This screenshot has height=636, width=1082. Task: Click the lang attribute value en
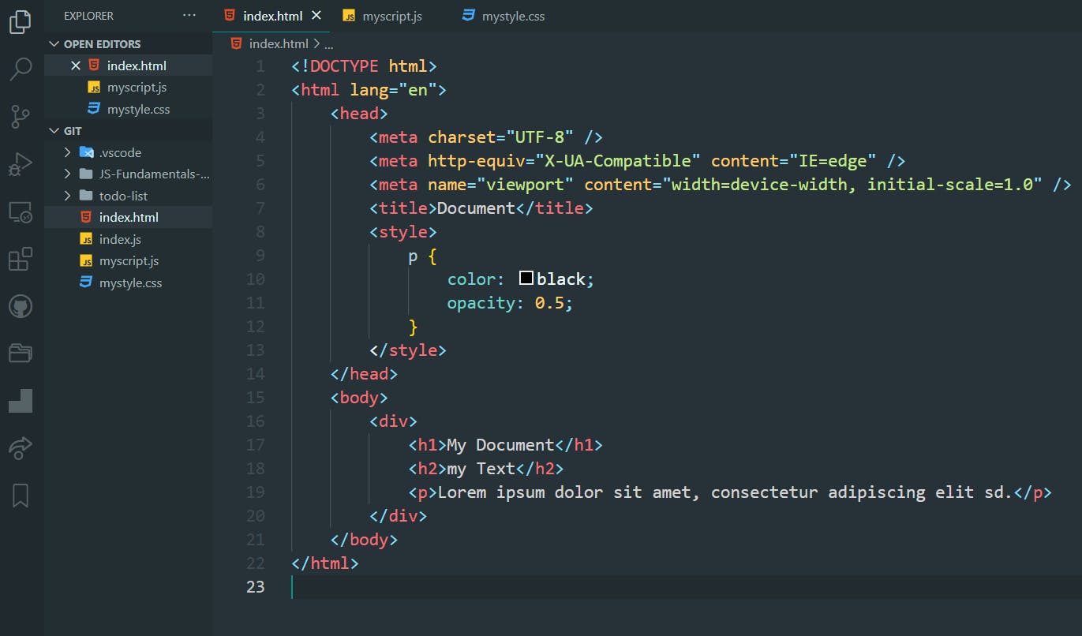[417, 89]
